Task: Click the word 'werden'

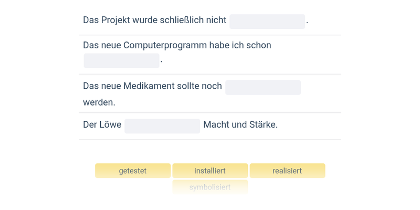Action: [x=98, y=102]
